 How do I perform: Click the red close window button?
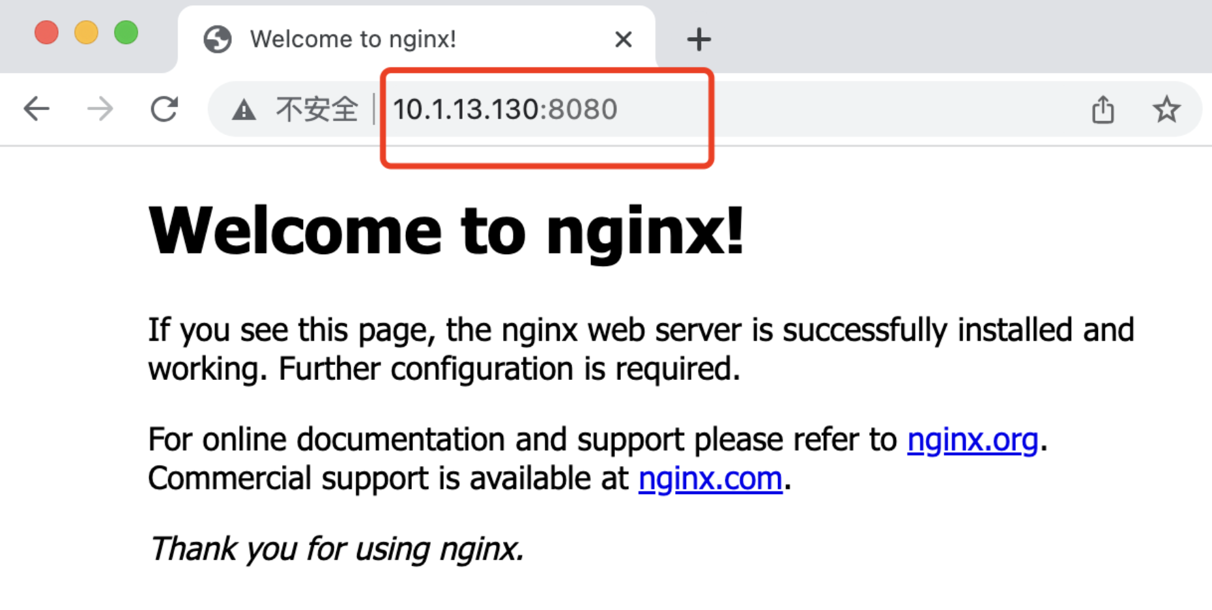[x=46, y=32]
